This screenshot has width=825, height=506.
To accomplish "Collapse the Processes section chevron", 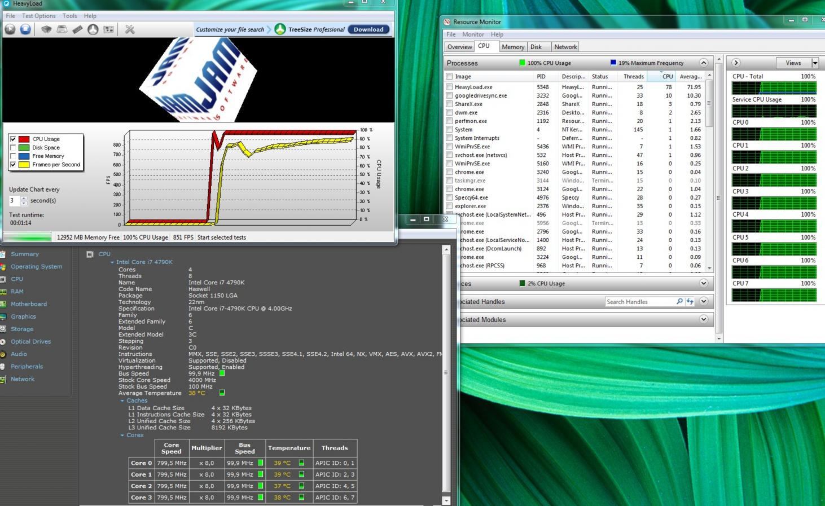I will 703,63.
